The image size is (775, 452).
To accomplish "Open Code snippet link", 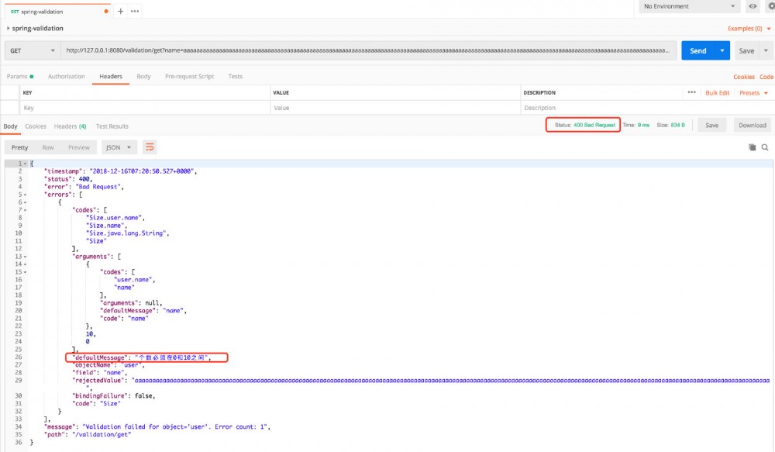I will click(x=766, y=77).
